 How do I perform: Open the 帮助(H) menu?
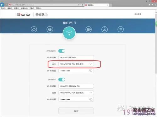(39, 8)
